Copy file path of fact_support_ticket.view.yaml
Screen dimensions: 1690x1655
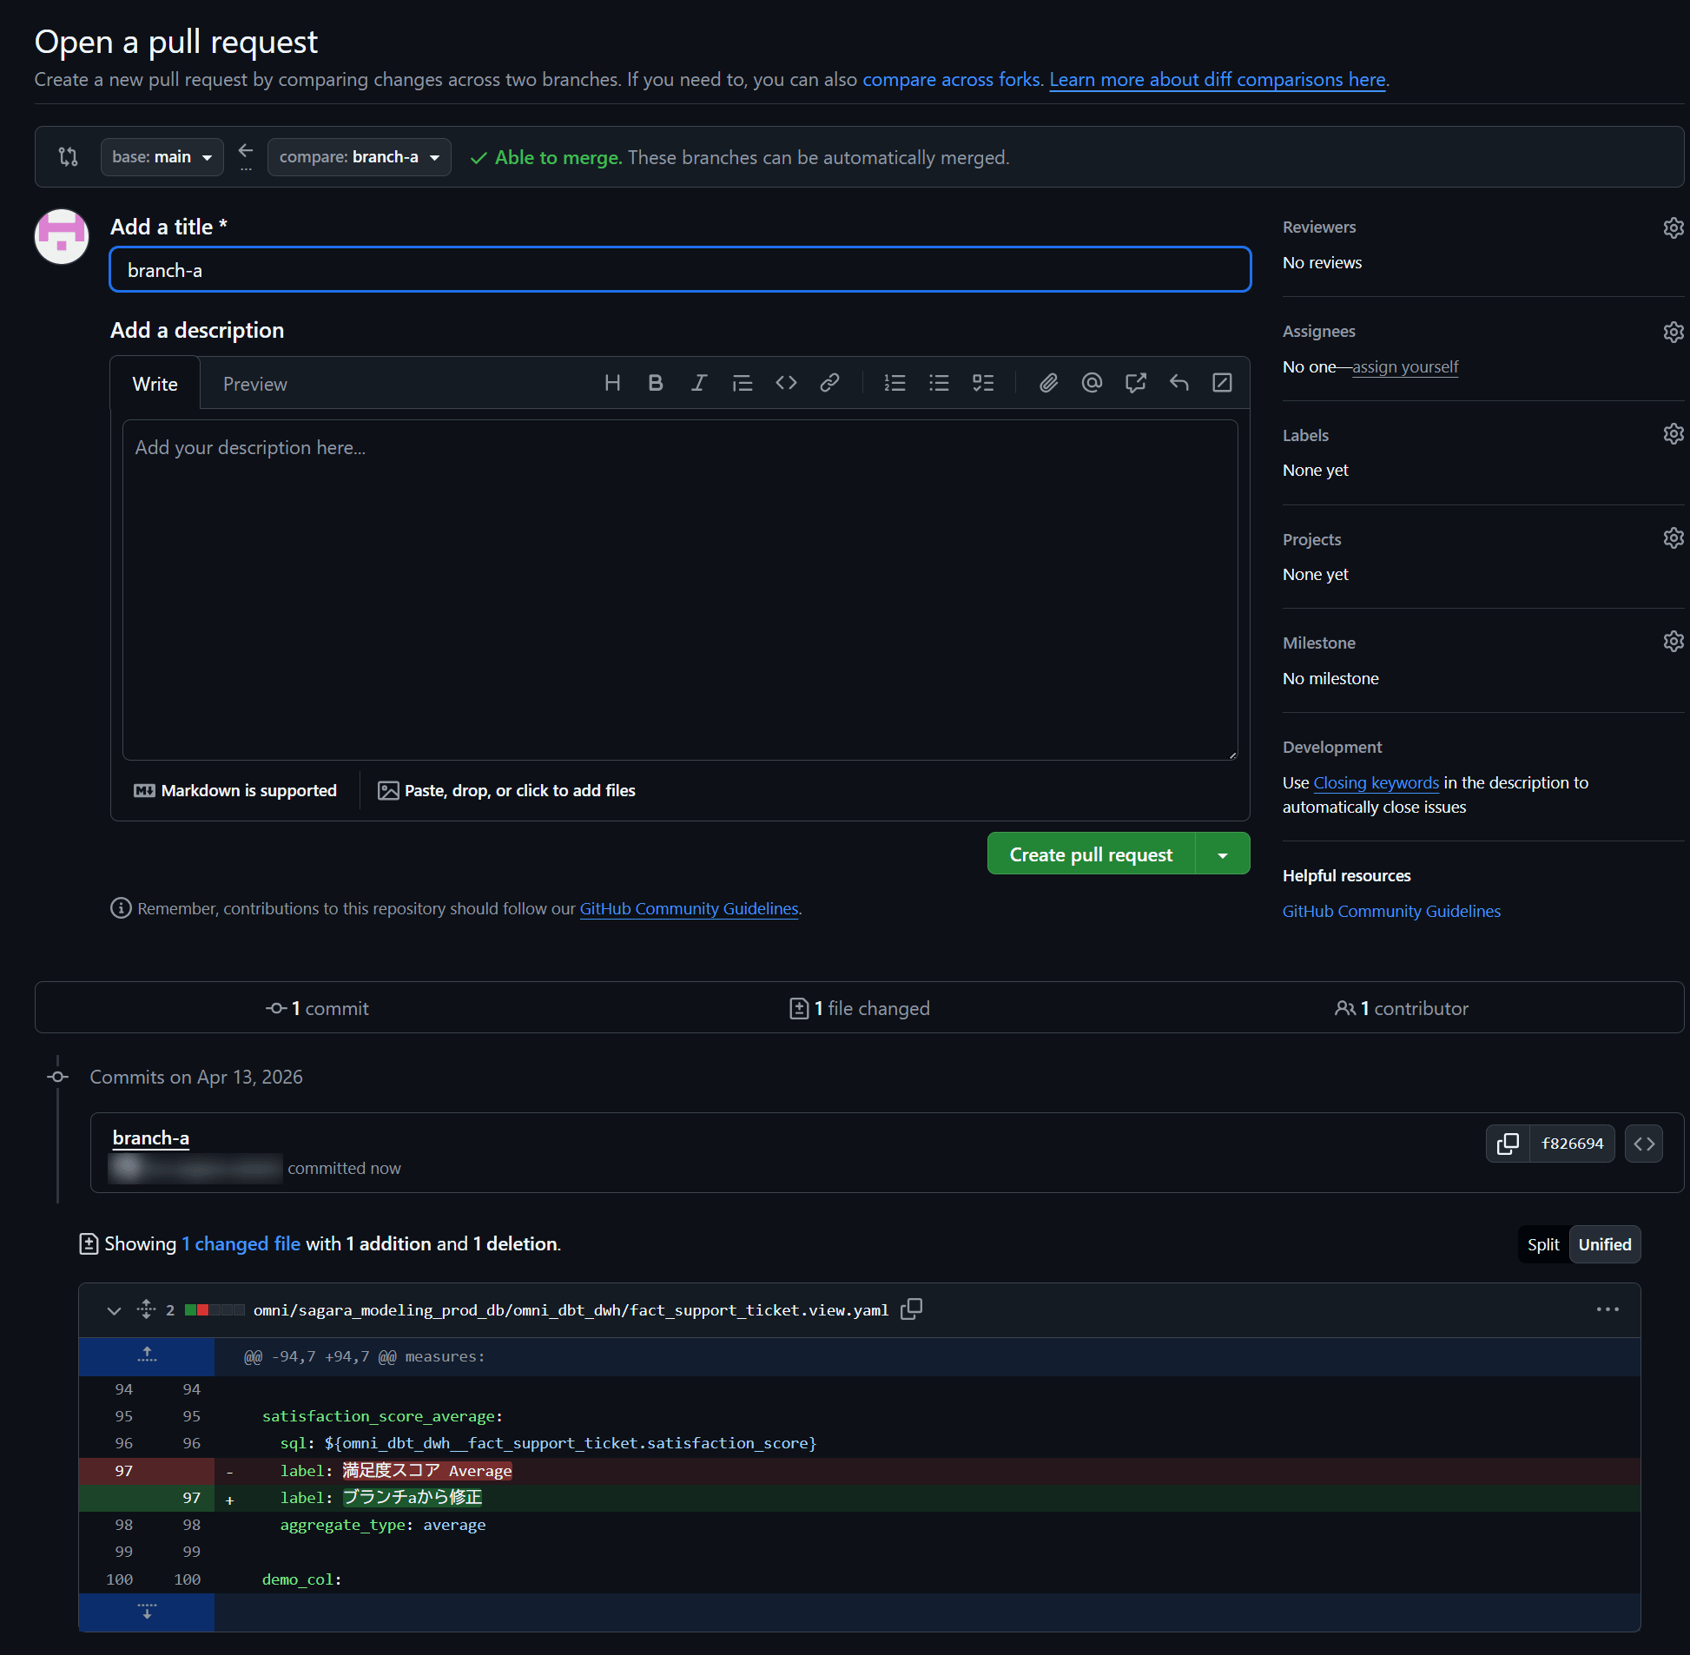pos(911,1309)
